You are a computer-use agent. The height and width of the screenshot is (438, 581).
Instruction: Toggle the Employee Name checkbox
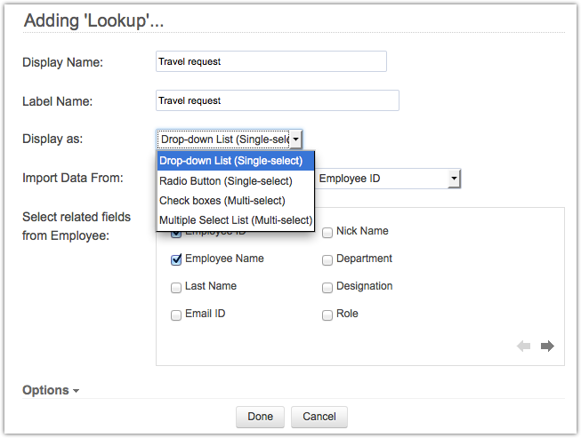coord(176,259)
